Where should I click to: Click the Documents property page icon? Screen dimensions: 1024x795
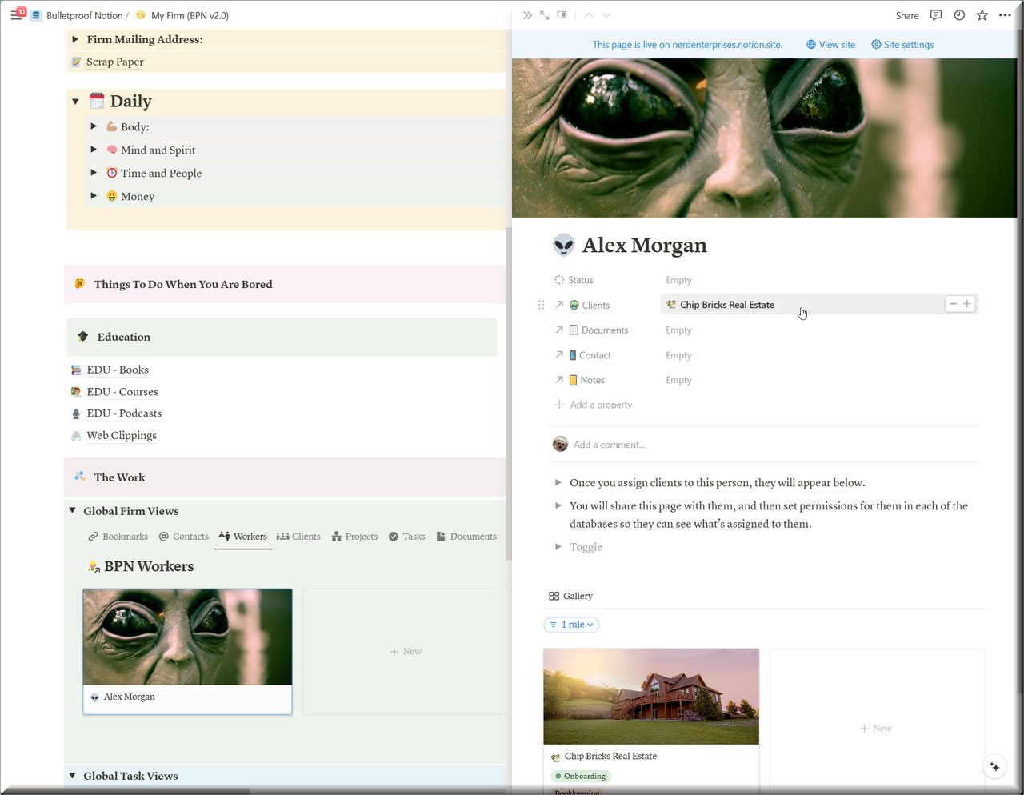coord(574,330)
